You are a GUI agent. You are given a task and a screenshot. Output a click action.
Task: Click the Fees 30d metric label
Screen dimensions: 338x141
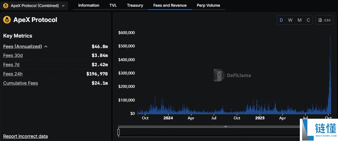coord(13,55)
